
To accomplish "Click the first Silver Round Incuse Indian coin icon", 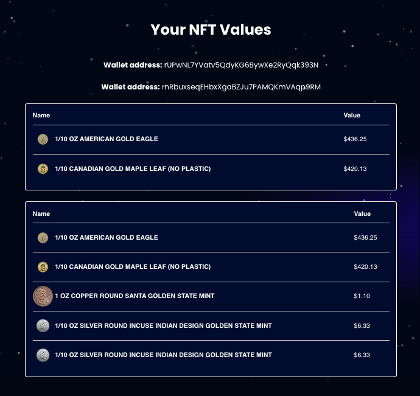I will coord(43,325).
